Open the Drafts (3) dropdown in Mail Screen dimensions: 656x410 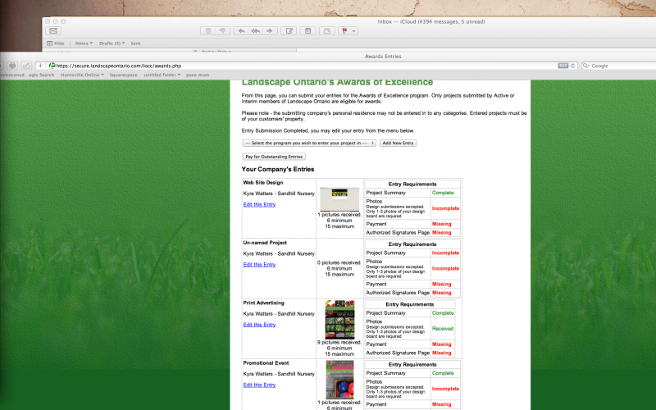112,43
